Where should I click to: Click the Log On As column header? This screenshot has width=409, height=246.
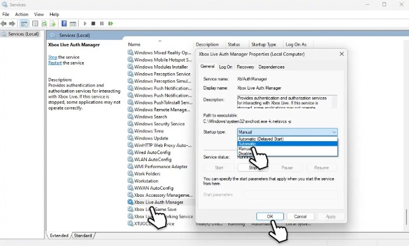click(298, 45)
